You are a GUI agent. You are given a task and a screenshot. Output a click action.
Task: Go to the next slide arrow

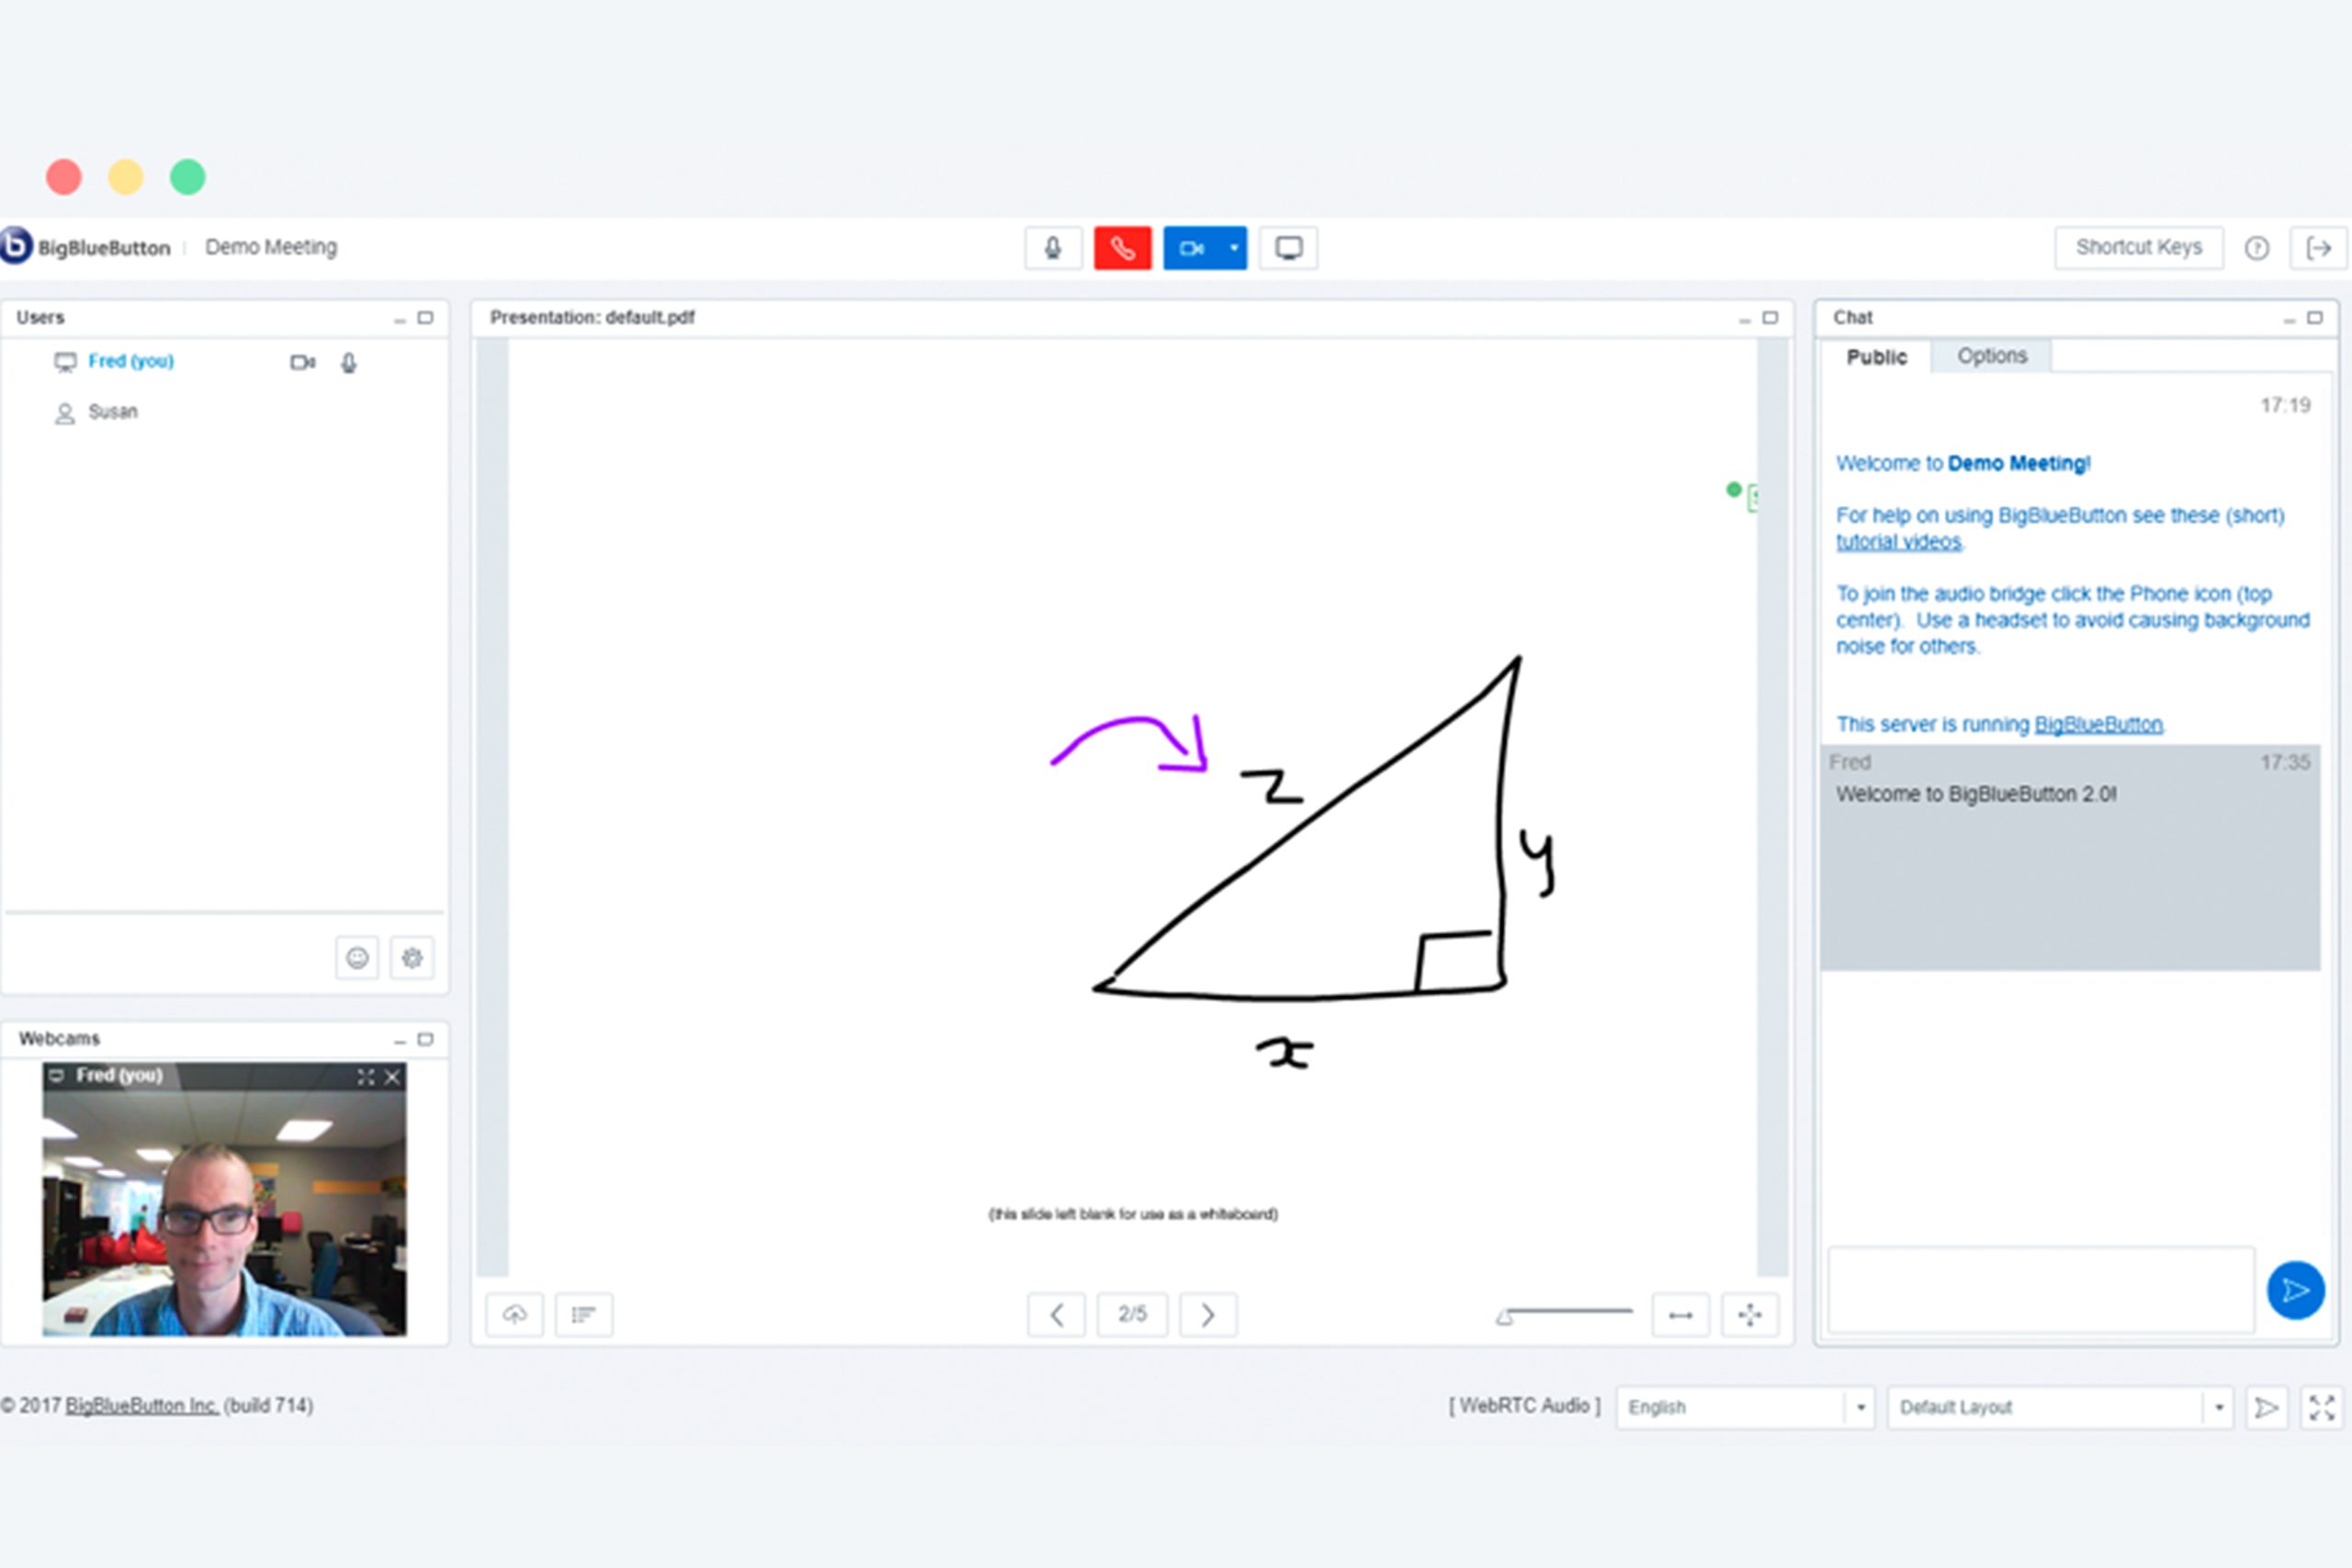1207,1314
